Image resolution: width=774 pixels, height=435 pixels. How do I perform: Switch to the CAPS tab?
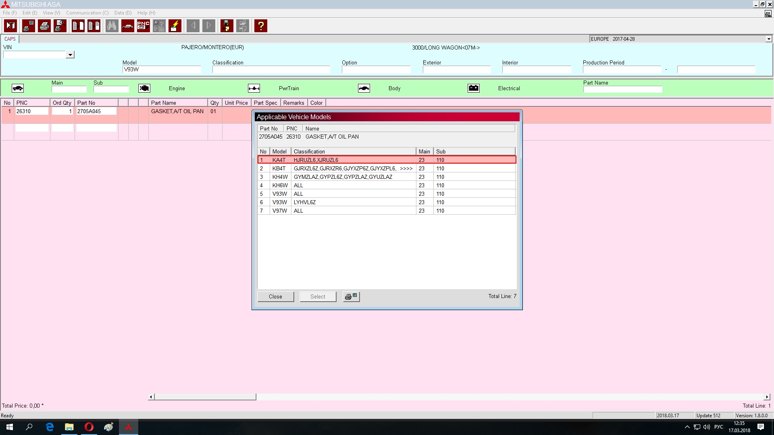[10, 39]
